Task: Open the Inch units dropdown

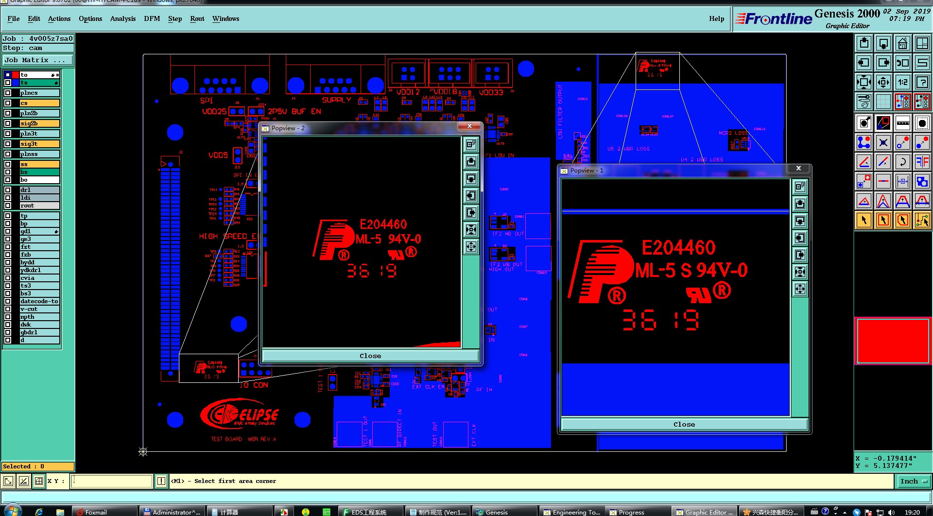Action: click(914, 481)
